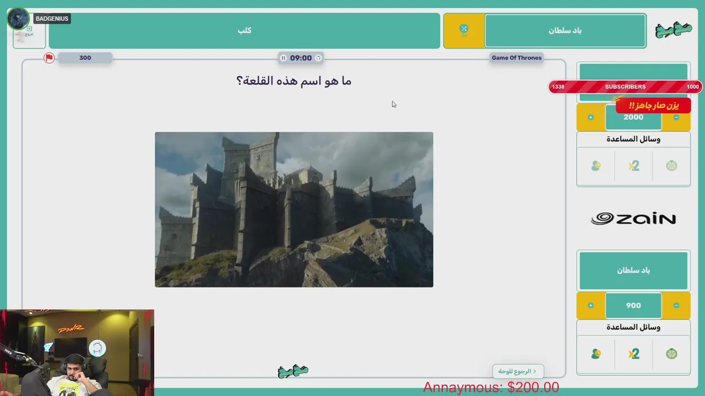Use top team's call-a-friend lifeline icon

point(596,166)
